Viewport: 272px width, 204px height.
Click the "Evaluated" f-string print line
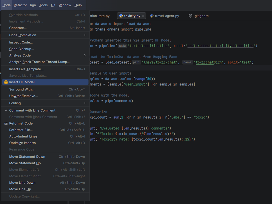point(130,128)
